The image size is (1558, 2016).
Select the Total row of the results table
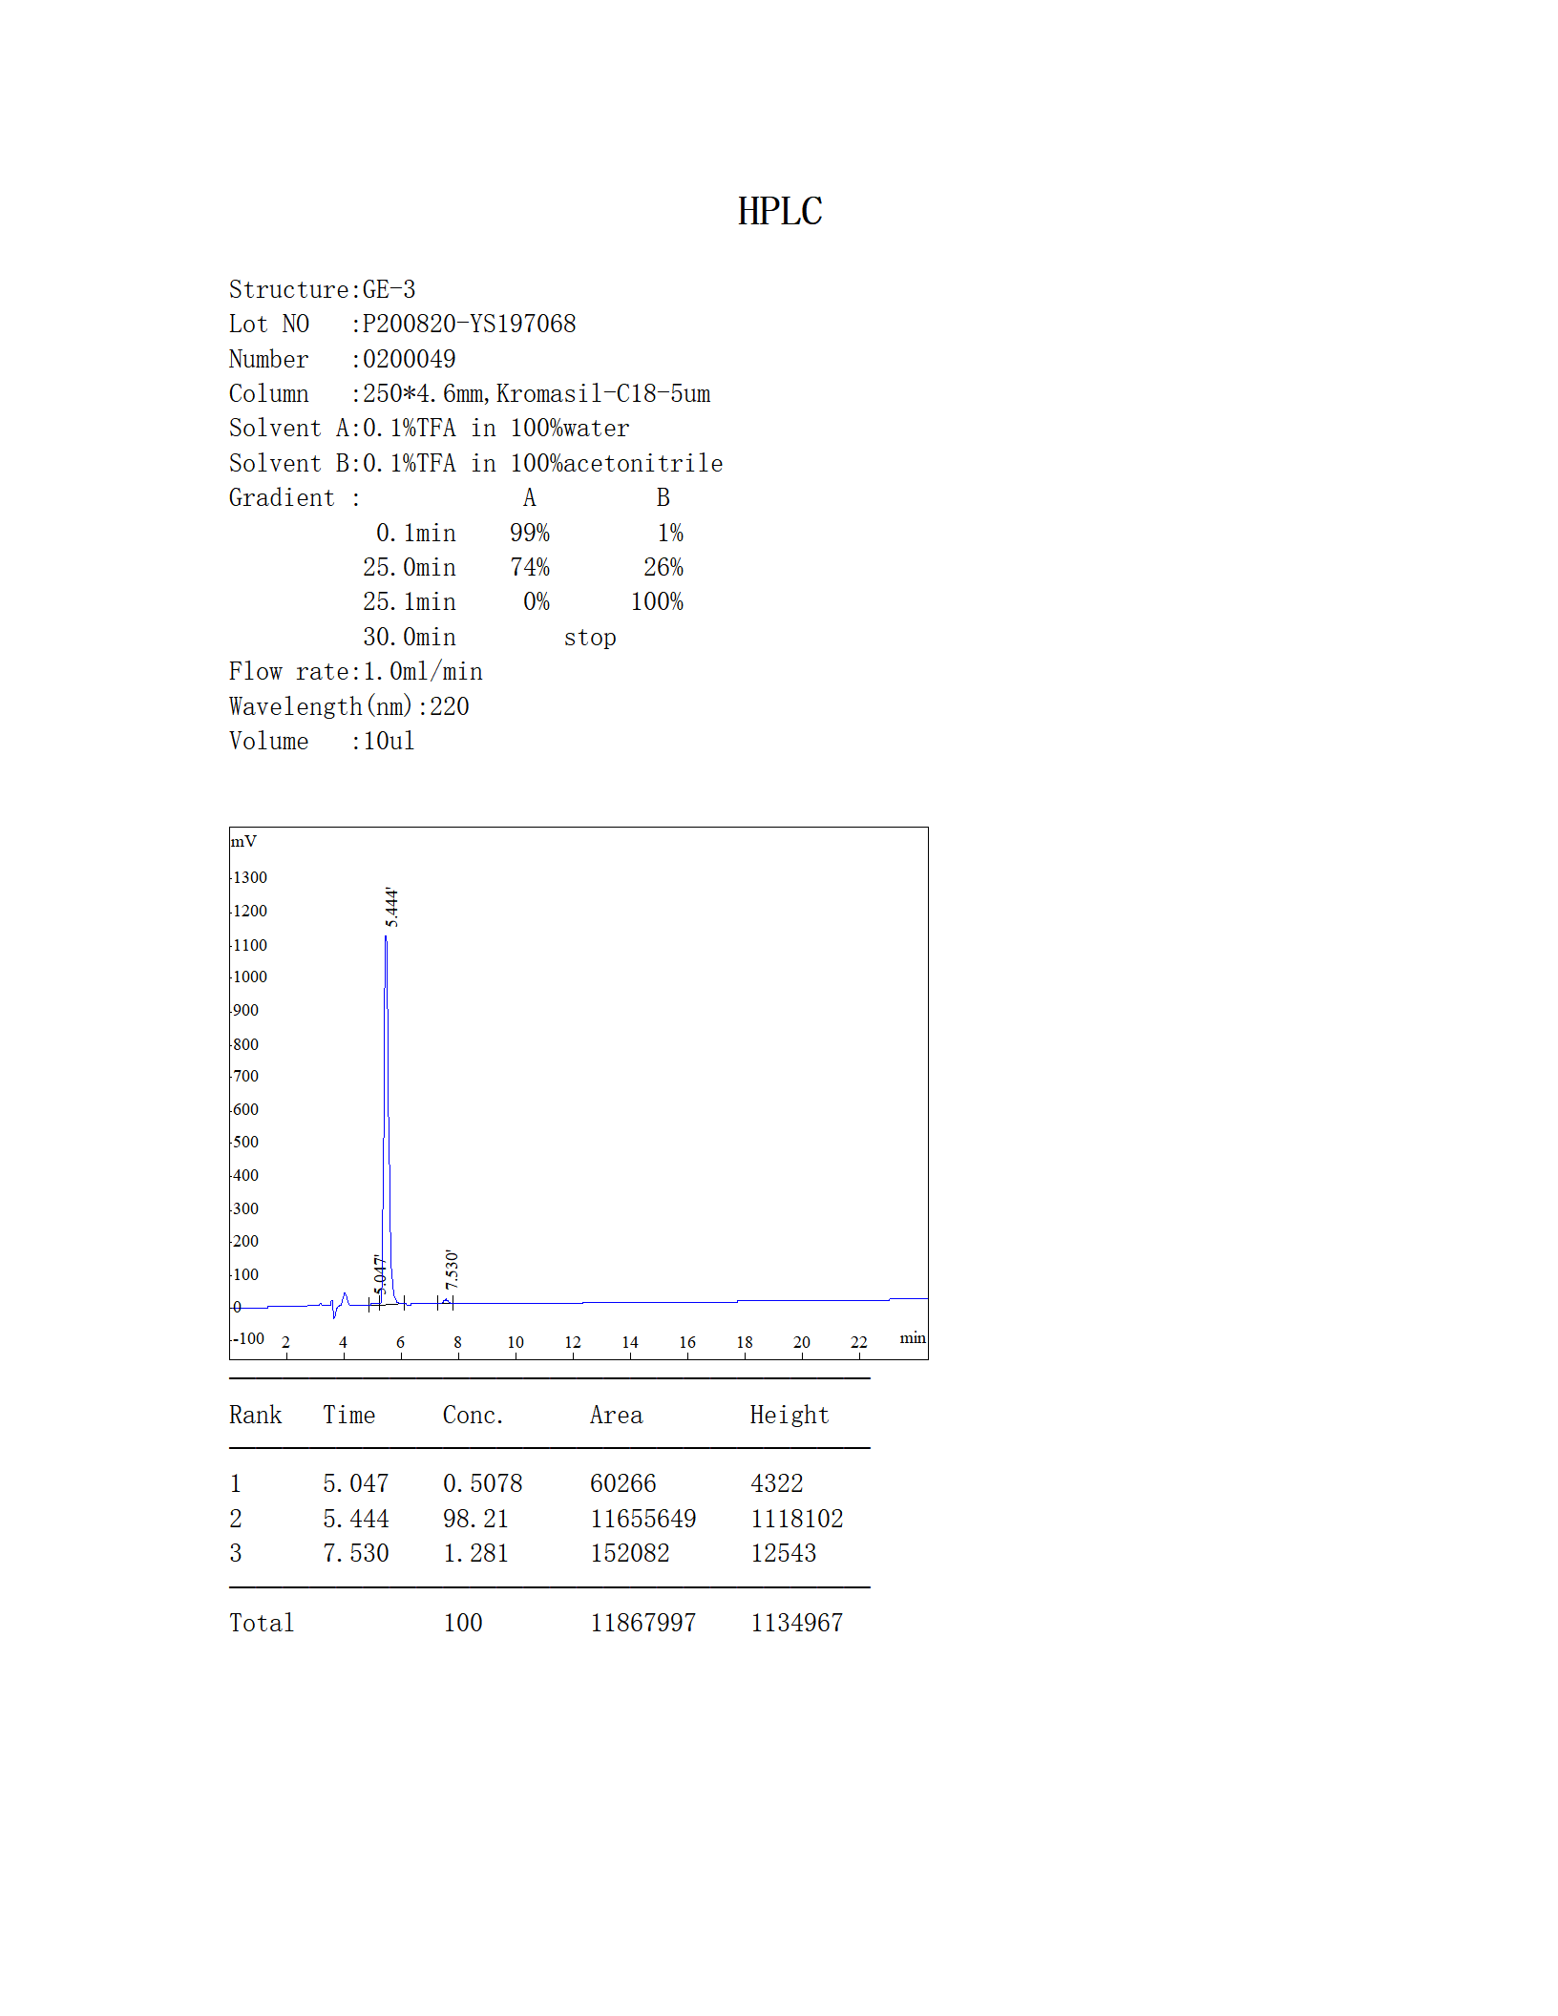point(262,1623)
